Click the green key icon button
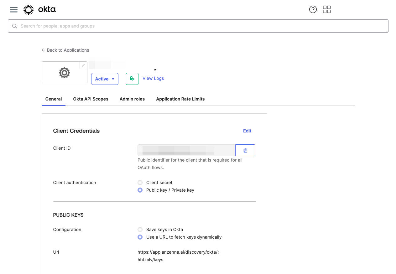 132,79
